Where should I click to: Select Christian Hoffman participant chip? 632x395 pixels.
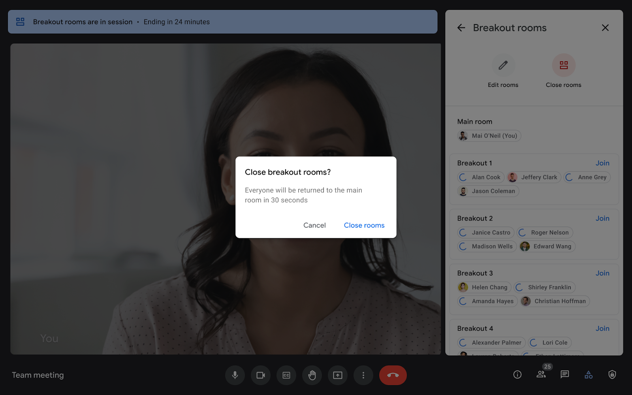pos(555,301)
